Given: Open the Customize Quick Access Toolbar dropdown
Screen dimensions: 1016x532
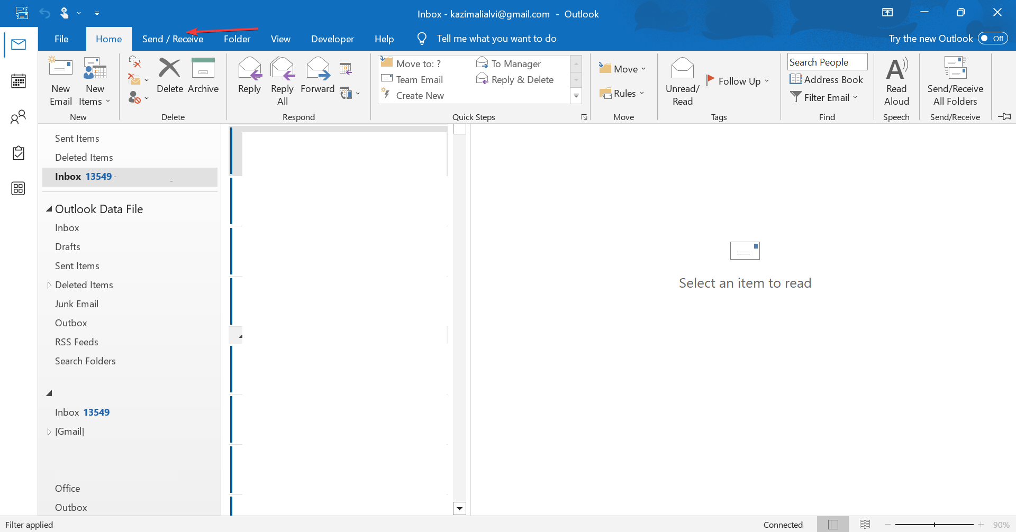Looking at the screenshot, I should (97, 13).
